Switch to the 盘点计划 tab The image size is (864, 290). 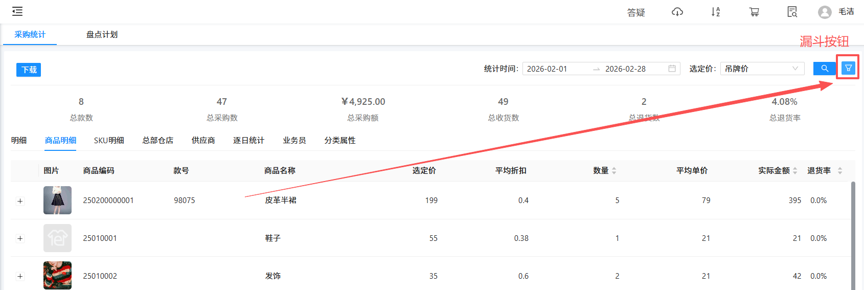click(x=102, y=35)
